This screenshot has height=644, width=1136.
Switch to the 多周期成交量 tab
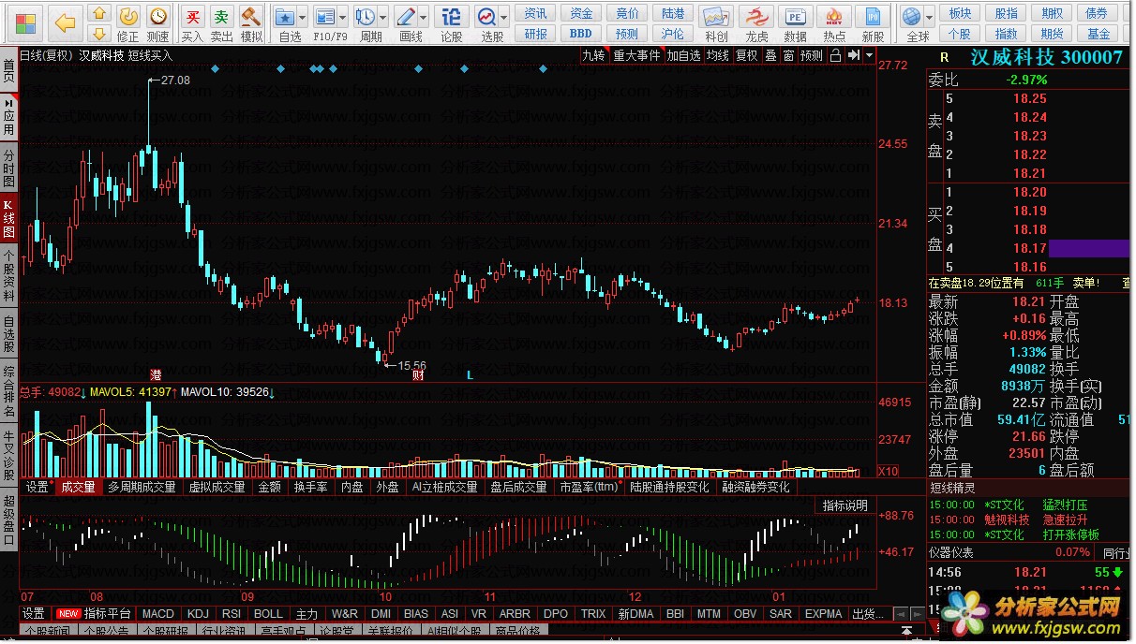click(142, 487)
